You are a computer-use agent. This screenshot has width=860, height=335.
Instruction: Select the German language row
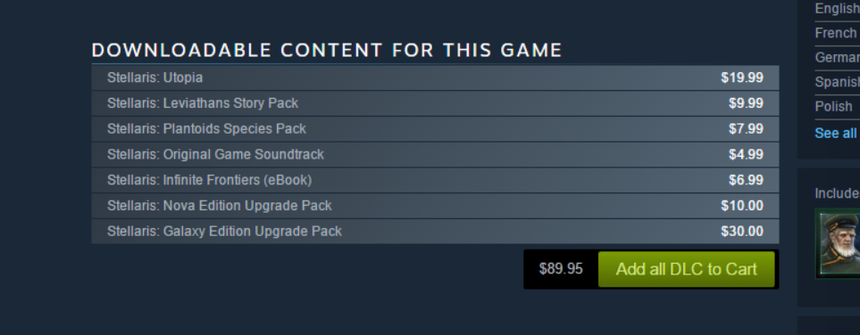[837, 58]
